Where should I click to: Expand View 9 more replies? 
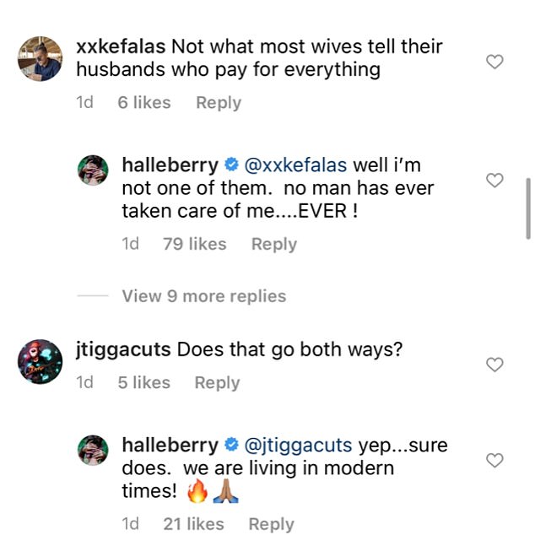click(x=203, y=296)
